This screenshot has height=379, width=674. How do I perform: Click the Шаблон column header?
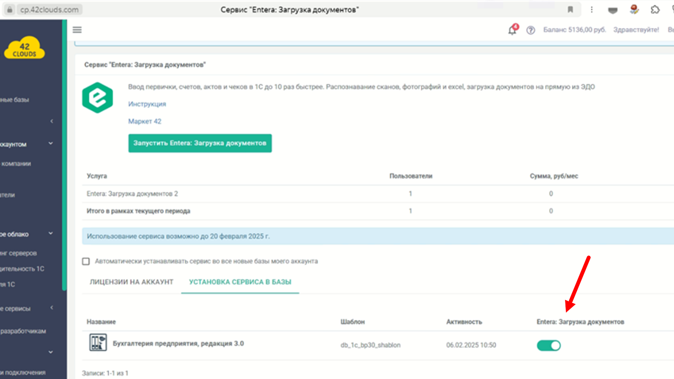point(353,322)
